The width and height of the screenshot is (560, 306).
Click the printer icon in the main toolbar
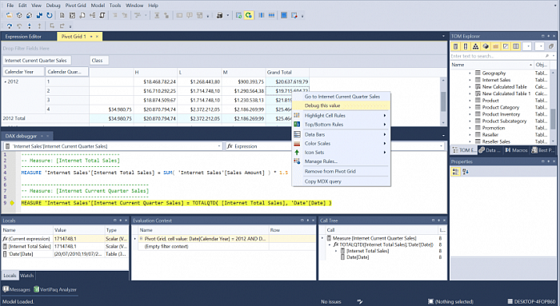(219, 15)
